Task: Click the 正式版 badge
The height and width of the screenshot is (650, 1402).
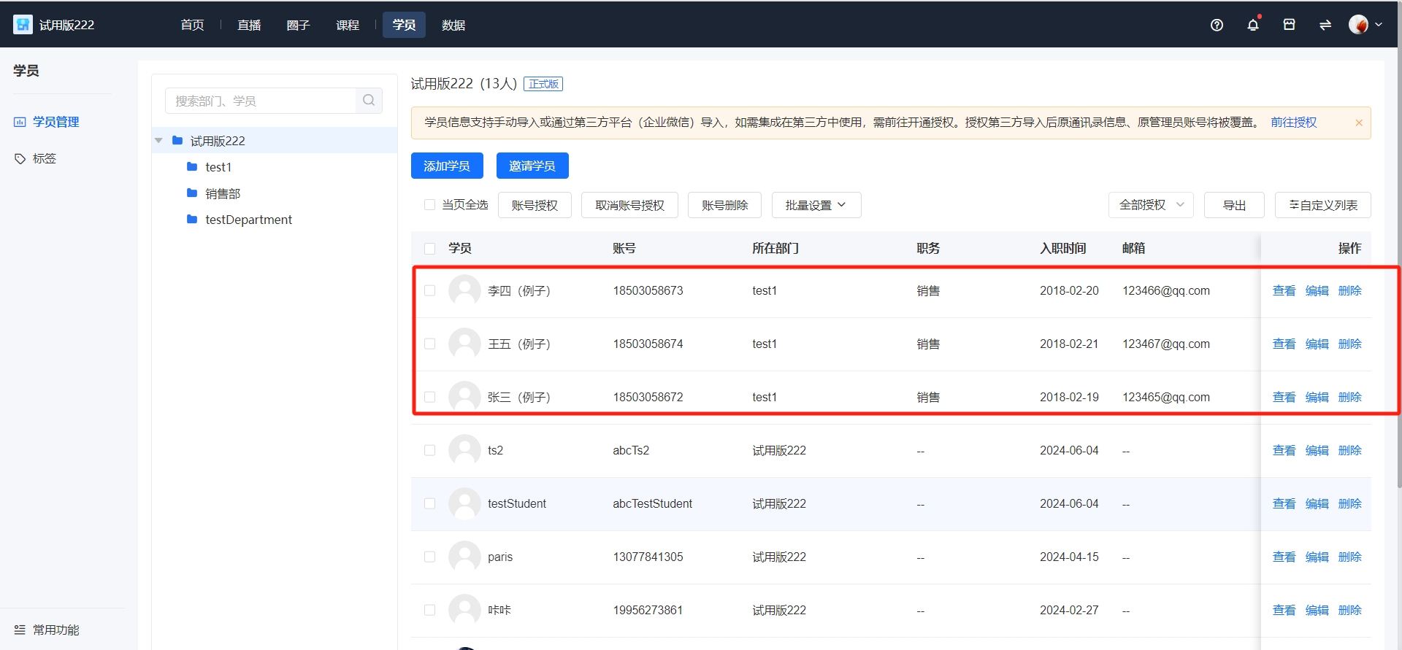Action: [x=543, y=84]
